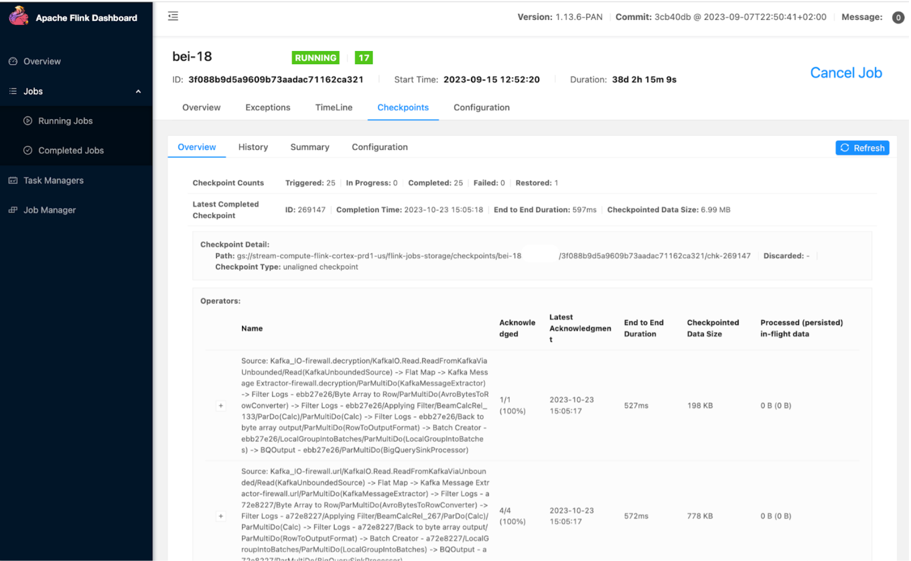This screenshot has width=911, height=561.
Task: Open the Overview section in the sidebar
Action: coord(43,61)
